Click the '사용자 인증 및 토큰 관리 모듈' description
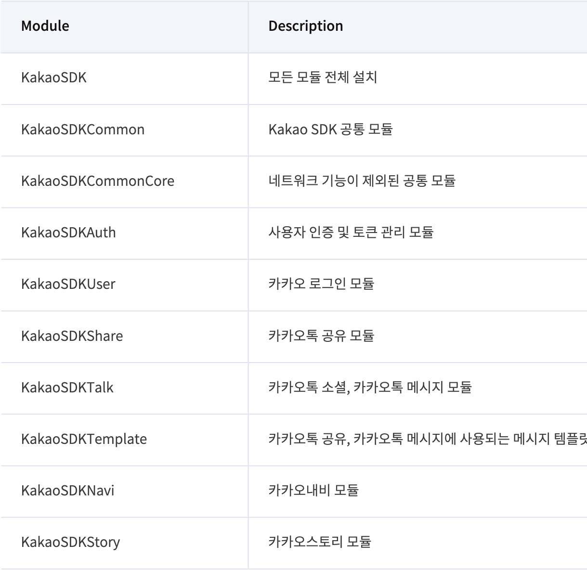 pos(351,232)
